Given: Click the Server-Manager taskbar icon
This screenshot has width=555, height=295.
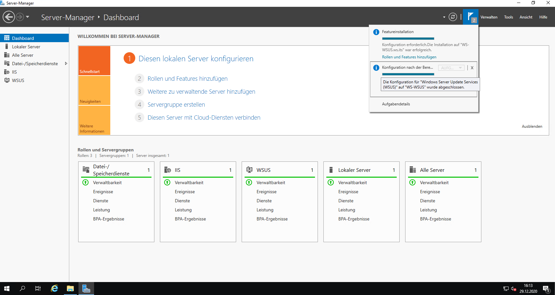Looking at the screenshot, I should coord(86,289).
